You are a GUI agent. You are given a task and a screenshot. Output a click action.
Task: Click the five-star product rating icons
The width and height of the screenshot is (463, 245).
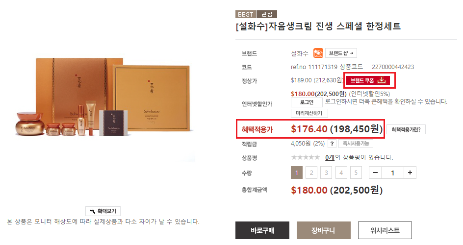[x=306, y=157]
